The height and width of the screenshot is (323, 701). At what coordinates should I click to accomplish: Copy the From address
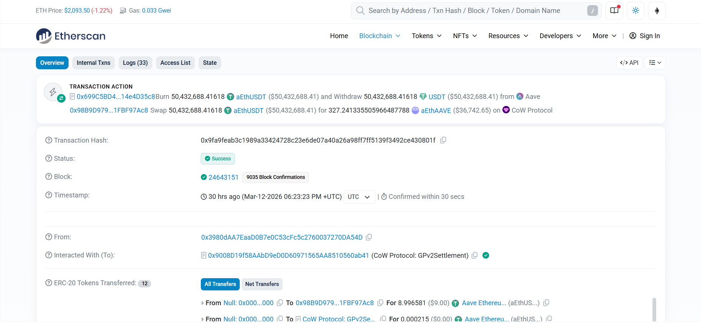[x=369, y=237]
